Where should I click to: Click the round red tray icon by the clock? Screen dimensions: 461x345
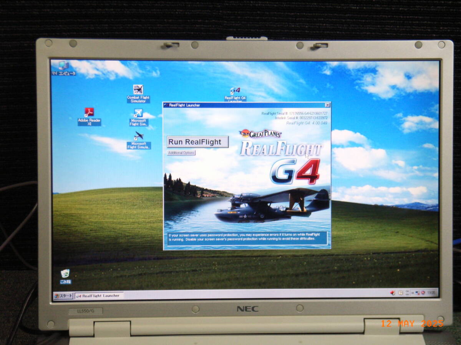click(423, 292)
